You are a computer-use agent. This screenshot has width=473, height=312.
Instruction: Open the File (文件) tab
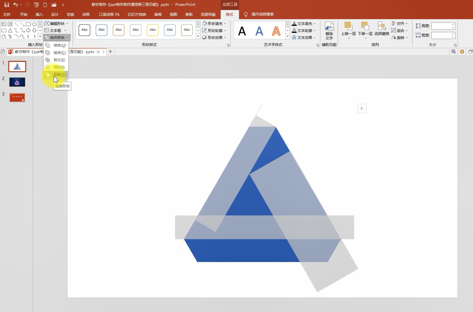pos(7,14)
